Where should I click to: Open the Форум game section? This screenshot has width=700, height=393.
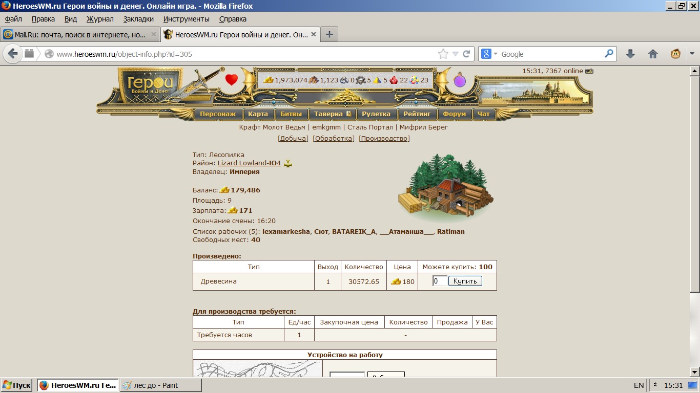click(x=455, y=114)
